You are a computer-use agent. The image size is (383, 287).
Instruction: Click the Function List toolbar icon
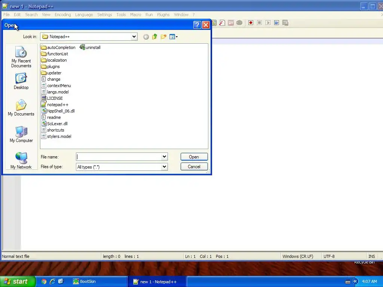pyautogui.click(x=222, y=23)
